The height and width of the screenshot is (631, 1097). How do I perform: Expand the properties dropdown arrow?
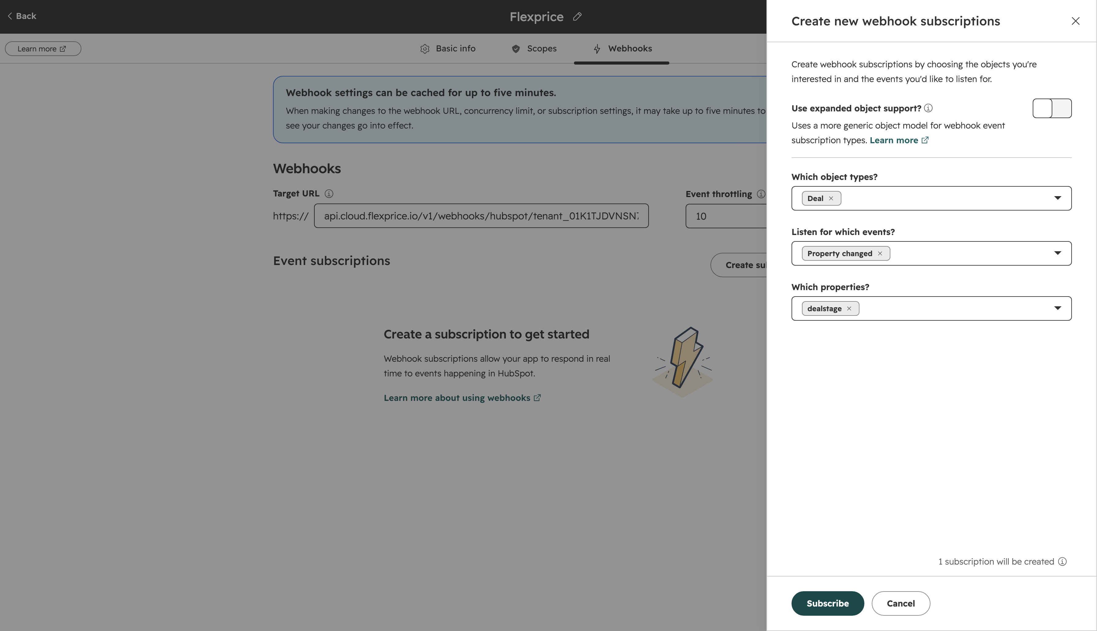[1058, 308]
